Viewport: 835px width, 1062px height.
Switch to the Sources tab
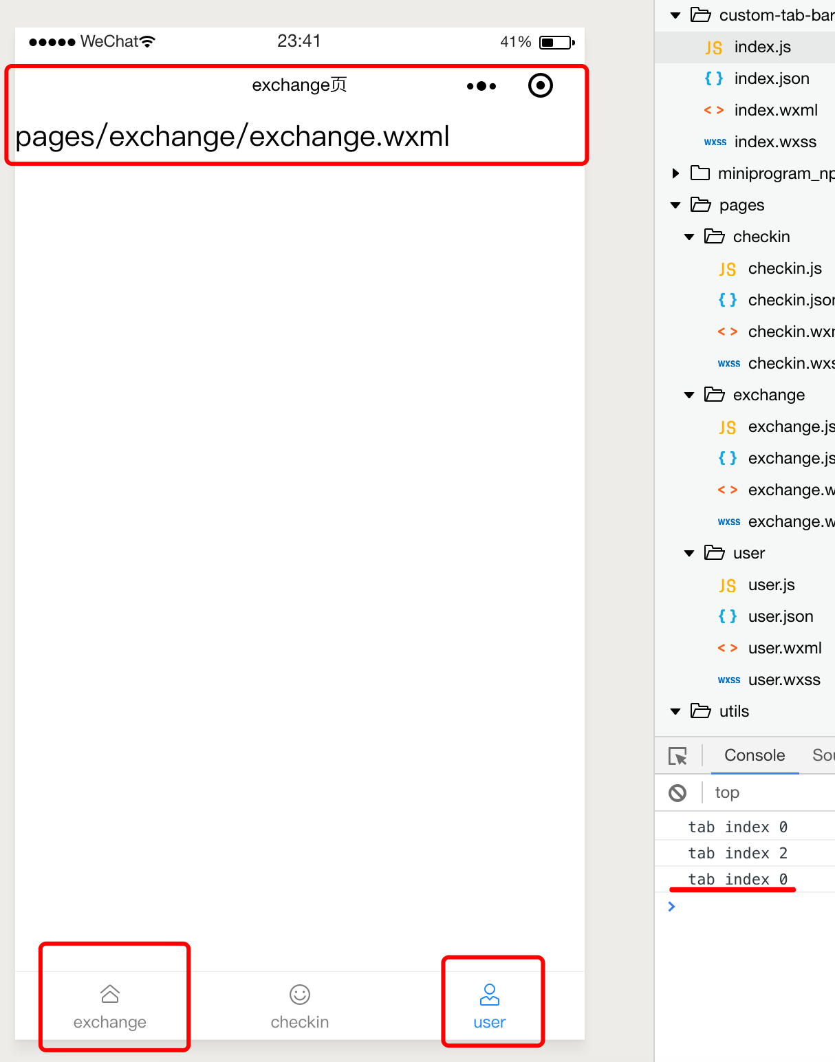coord(823,755)
